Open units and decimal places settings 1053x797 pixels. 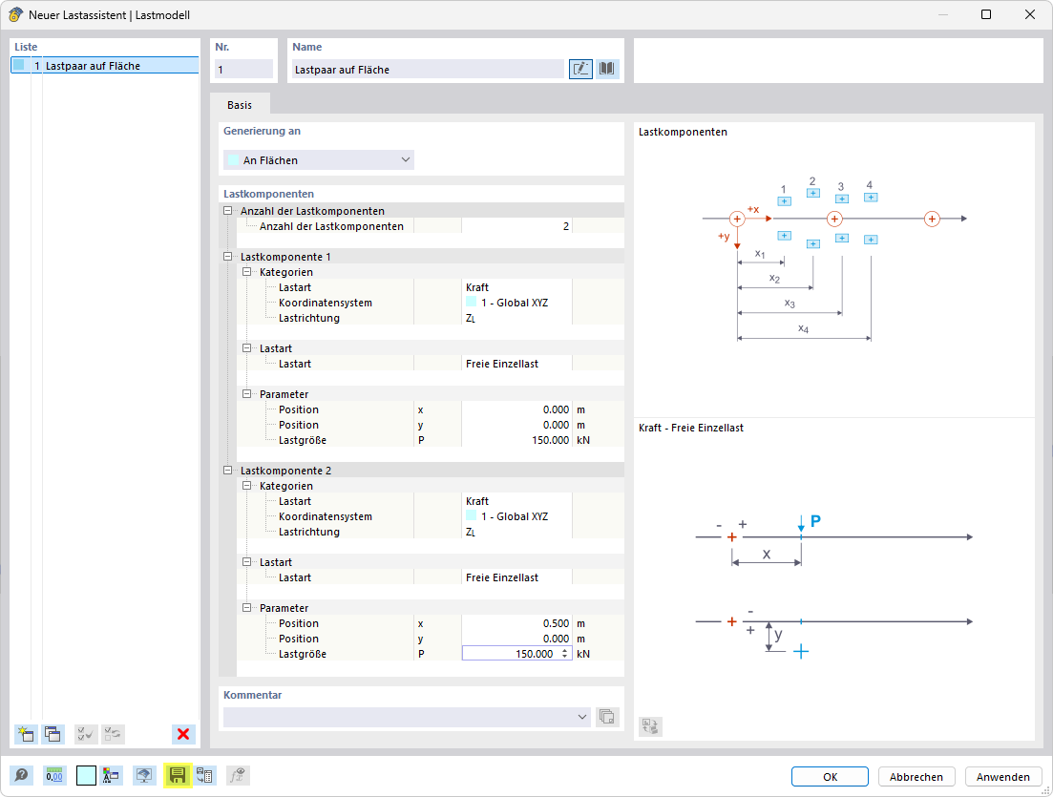point(54,776)
